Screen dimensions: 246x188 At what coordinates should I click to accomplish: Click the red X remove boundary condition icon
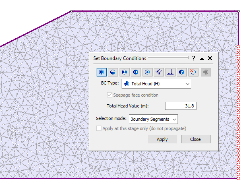pyautogui.click(x=193, y=72)
